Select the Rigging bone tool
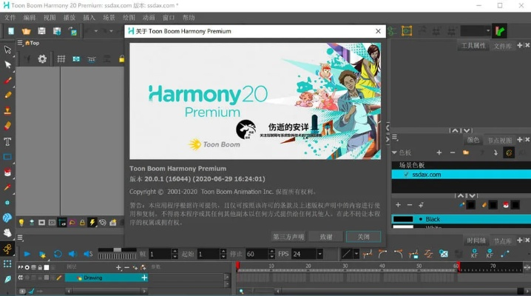The height and width of the screenshot is (296, 531). (x=7, y=249)
